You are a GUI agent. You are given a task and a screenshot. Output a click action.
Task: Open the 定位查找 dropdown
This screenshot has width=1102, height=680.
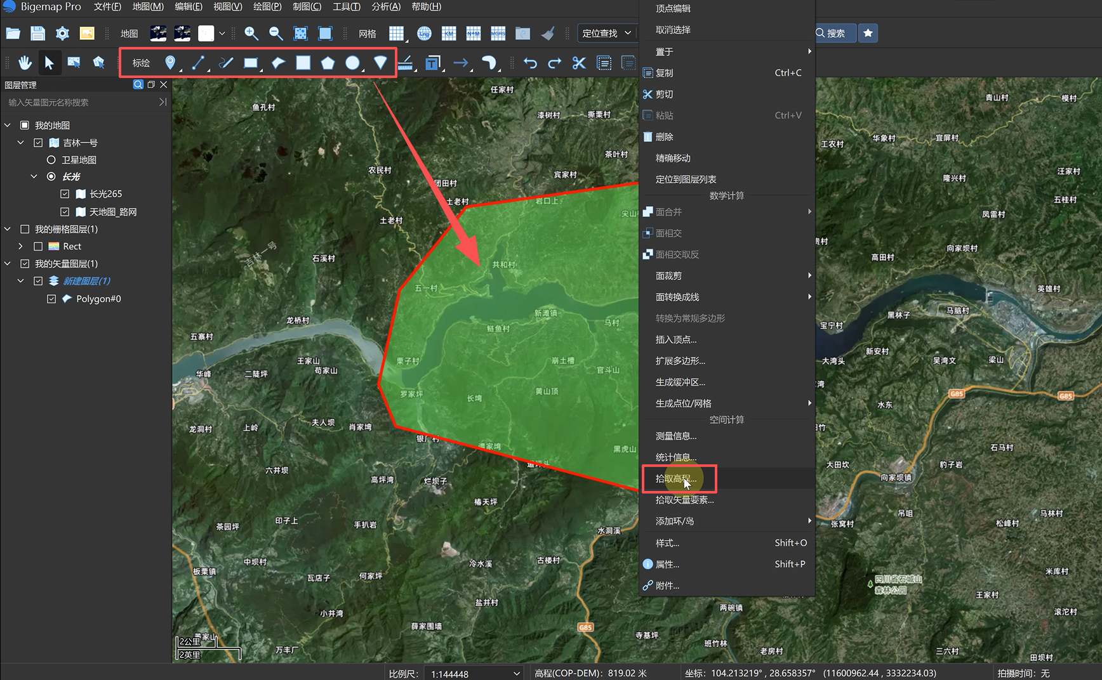606,33
